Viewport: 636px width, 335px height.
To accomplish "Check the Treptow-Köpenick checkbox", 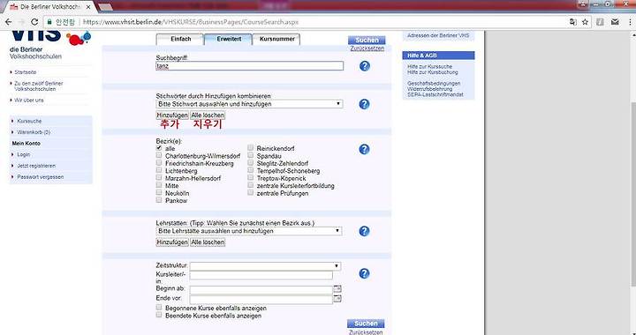I will (x=251, y=177).
